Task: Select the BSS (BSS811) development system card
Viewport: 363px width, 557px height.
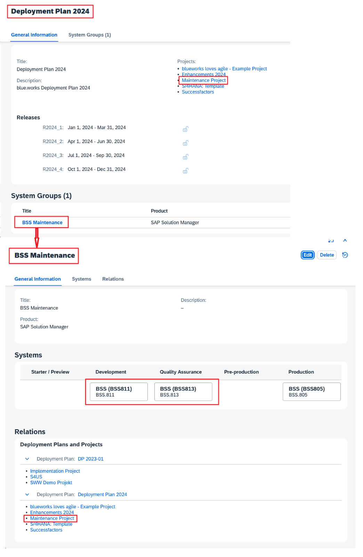Action: [x=119, y=392]
